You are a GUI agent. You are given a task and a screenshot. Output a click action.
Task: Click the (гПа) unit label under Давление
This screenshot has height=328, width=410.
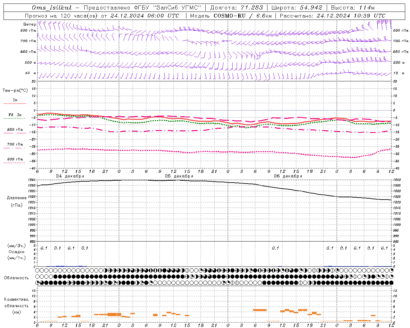(17, 205)
